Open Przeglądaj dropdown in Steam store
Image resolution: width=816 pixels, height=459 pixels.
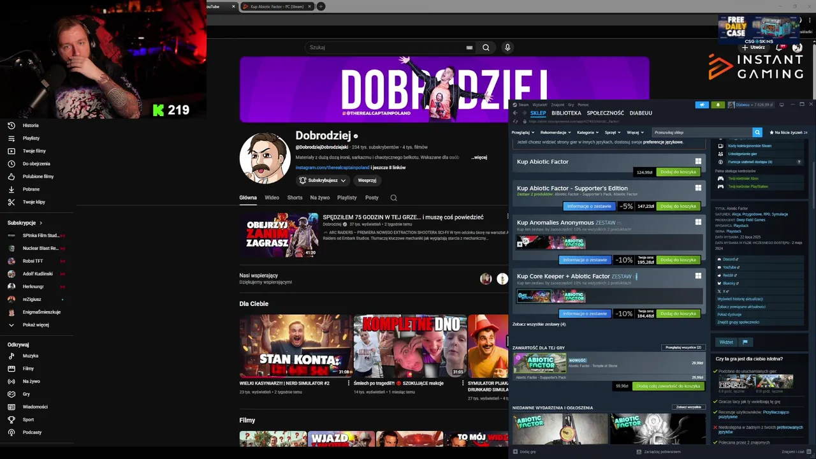522,133
